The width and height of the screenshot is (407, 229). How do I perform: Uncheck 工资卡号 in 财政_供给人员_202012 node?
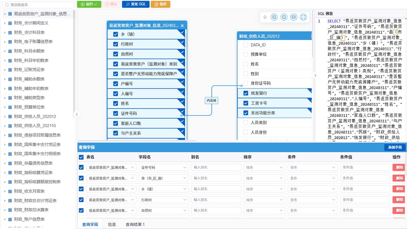pyautogui.click(x=245, y=103)
